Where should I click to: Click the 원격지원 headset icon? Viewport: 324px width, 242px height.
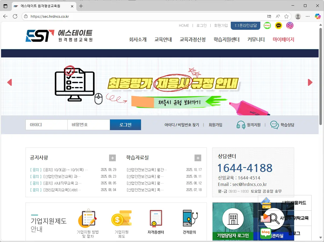pyautogui.click(x=240, y=125)
